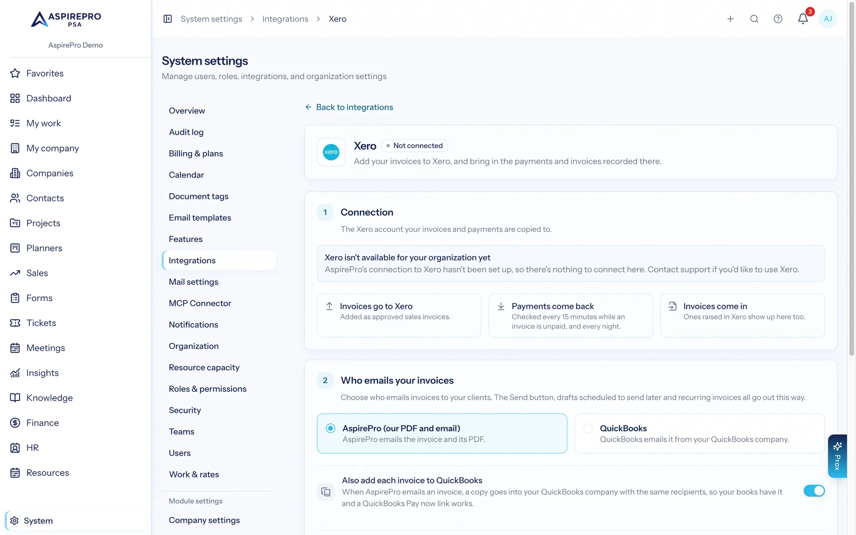Open the Prox assistant side tab
Screen dimensions: 856x535
tap(837, 456)
